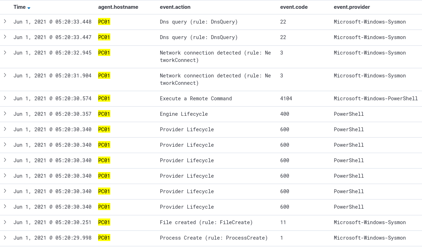The height and width of the screenshot is (247, 422).
Task: Expand the 05:20:31.904 Network connection row
Action: [5, 75]
